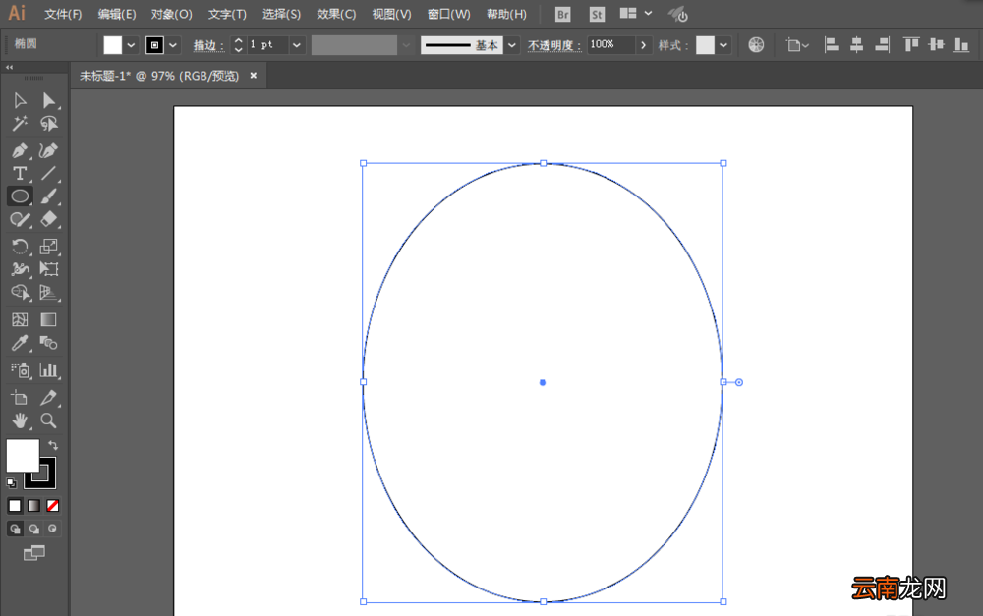Viewport: 983px width, 616px height.
Task: Enable Draw Inside mode
Action: click(x=53, y=529)
